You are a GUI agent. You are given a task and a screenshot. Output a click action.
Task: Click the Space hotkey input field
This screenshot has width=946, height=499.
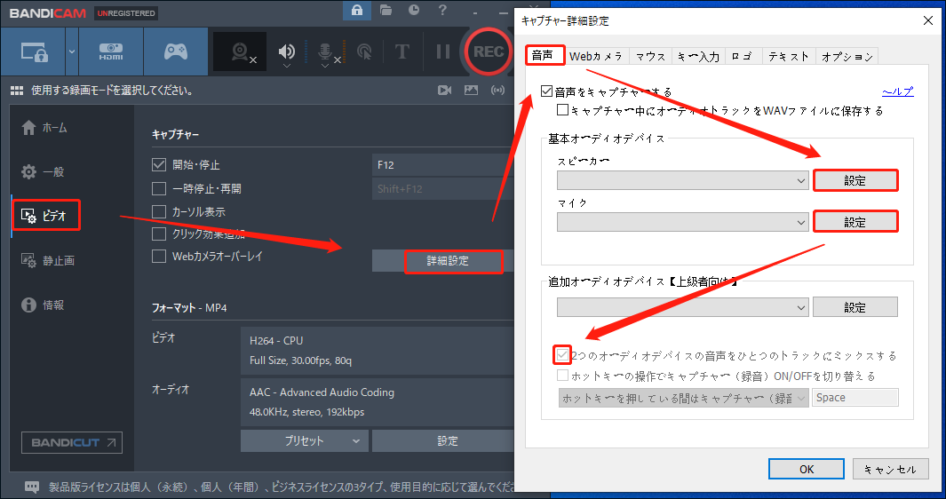tap(855, 398)
